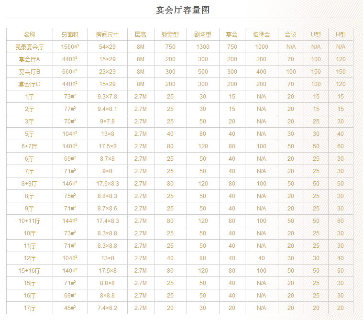
Task: Click the 11厅 row name
Action: (29, 246)
